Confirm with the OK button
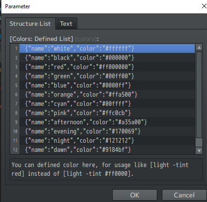Viewport: 207px width, 202px height. click(135, 195)
